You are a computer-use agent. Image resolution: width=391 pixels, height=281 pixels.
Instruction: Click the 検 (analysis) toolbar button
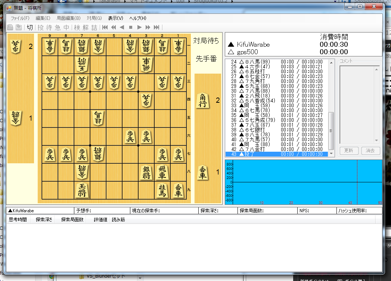point(77,27)
